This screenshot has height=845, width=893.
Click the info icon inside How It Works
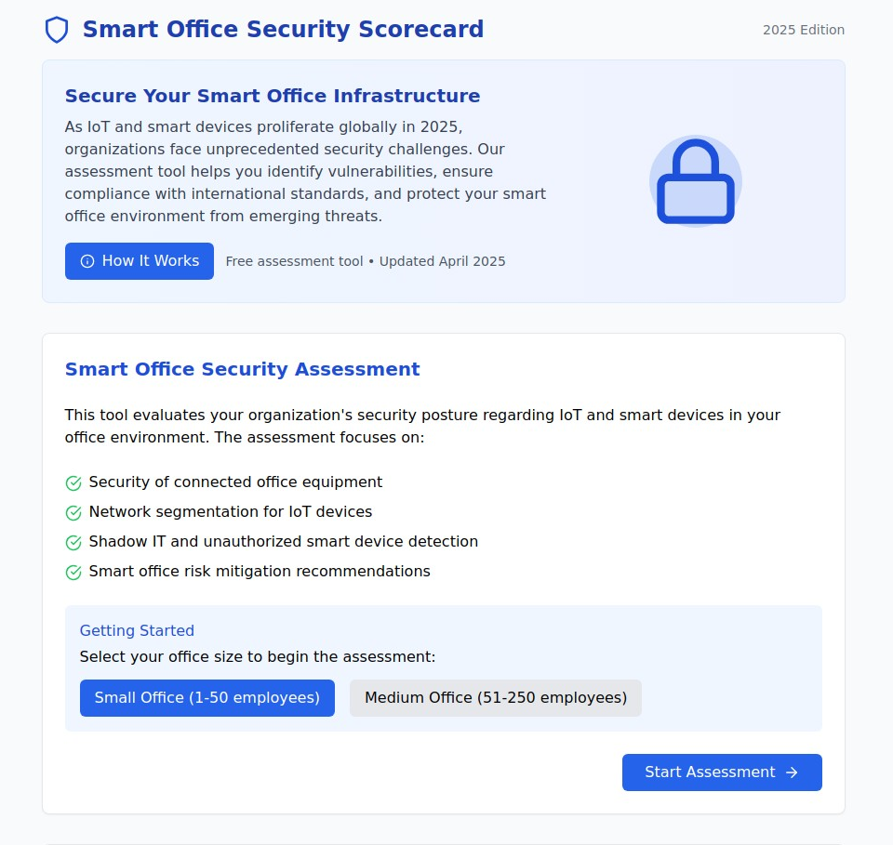87,261
